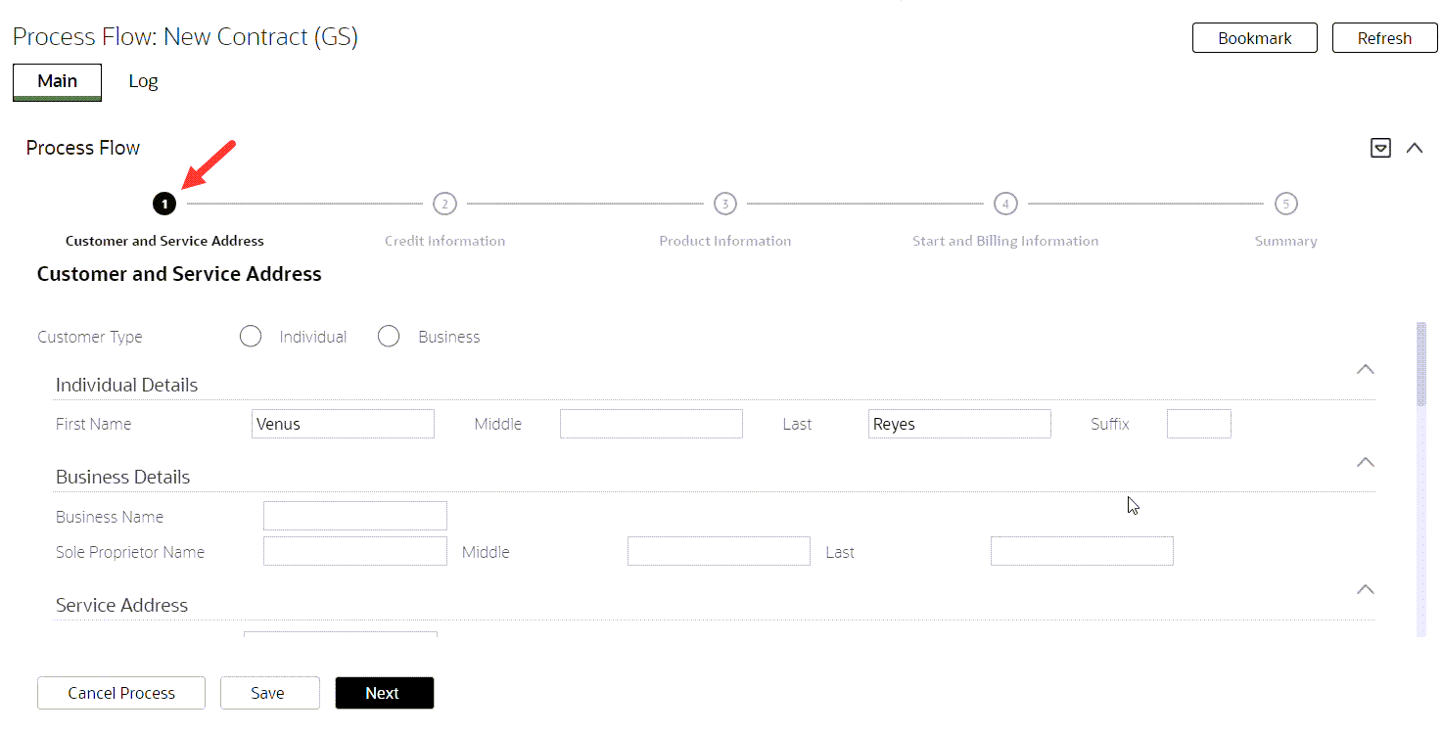Click the Customer and Service Address step label
The image size is (1442, 735).
pos(164,241)
